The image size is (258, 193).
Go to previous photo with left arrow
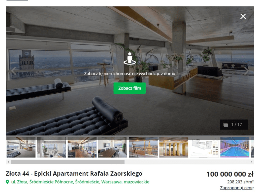click(14, 71)
